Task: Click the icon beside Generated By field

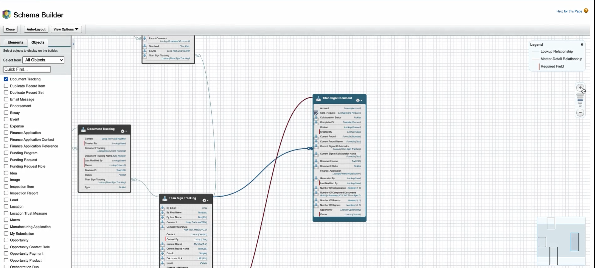Action: (316, 178)
